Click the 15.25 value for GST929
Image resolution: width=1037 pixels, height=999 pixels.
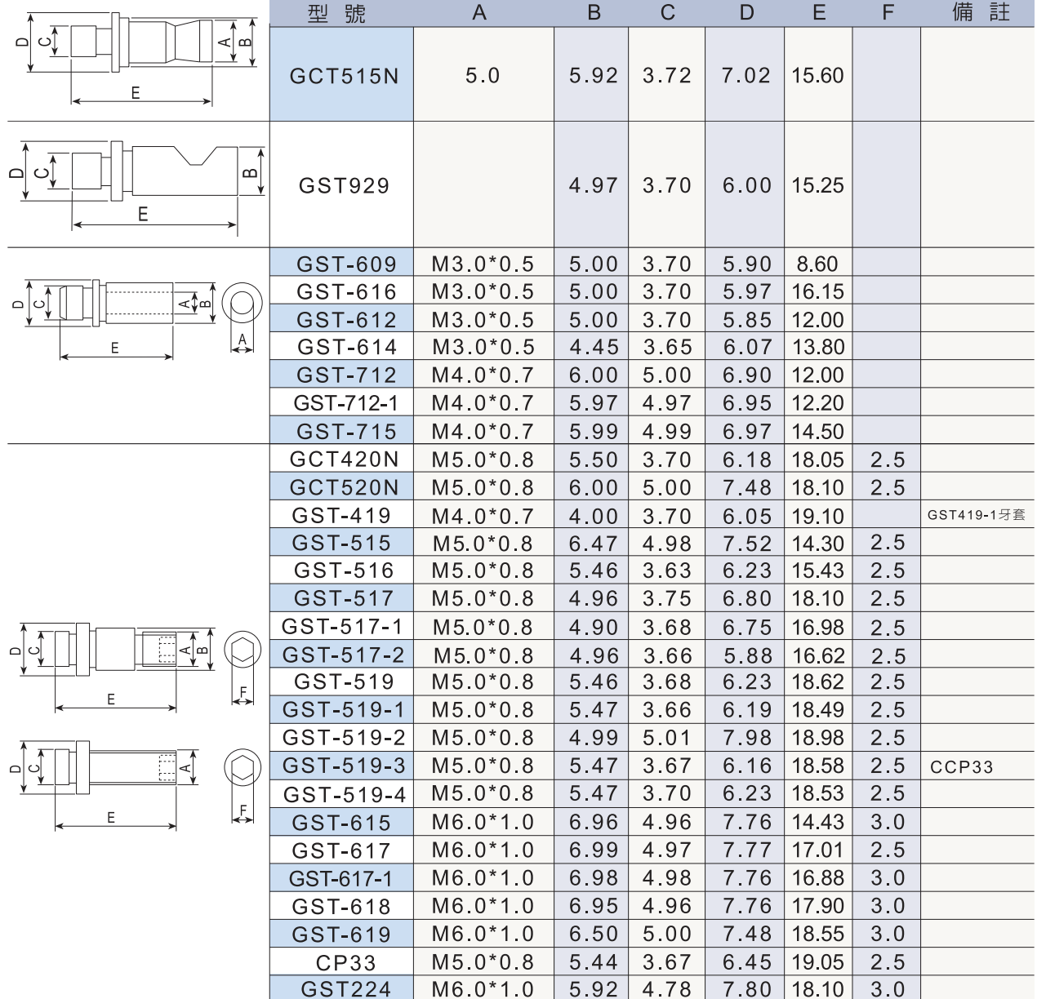pos(817,185)
